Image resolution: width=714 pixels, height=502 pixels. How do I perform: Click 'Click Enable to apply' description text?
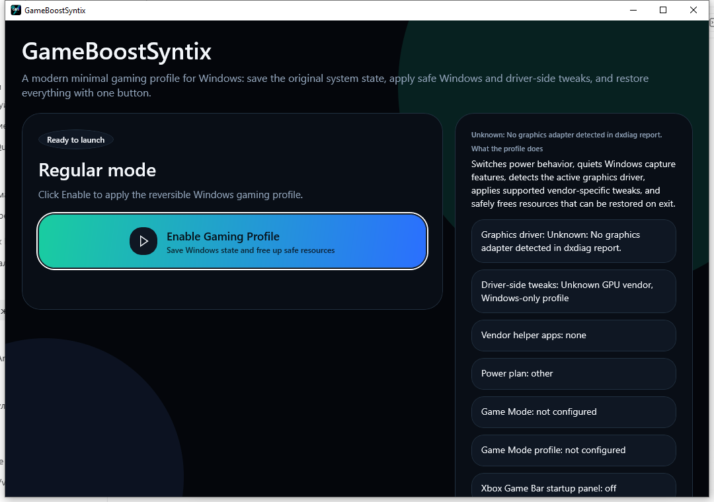coord(171,195)
